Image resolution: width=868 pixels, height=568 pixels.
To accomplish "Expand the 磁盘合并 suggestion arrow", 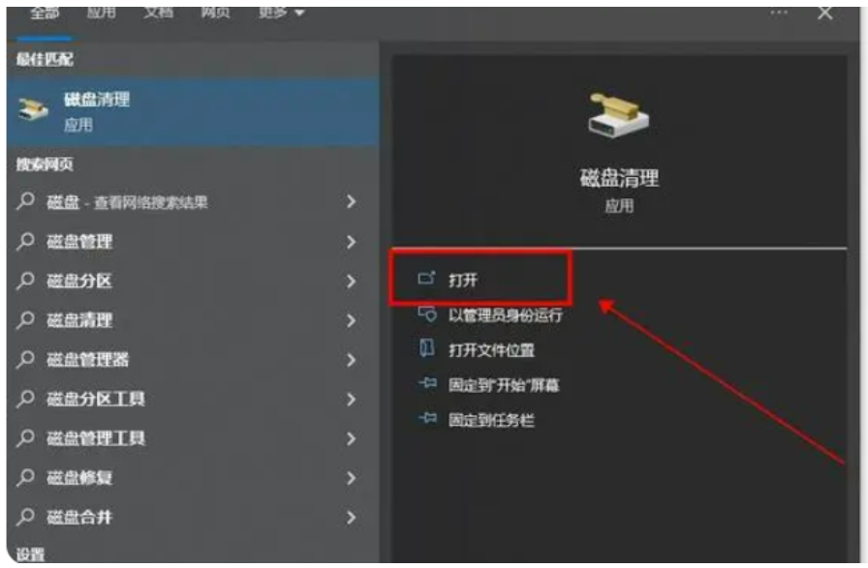I will 351,518.
